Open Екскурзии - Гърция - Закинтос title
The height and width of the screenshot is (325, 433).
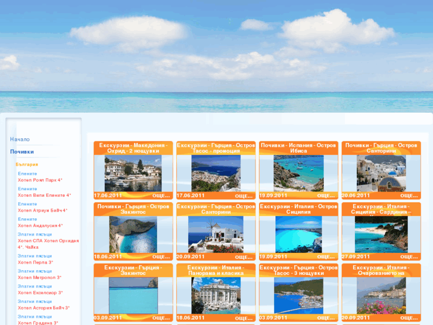(x=133, y=270)
